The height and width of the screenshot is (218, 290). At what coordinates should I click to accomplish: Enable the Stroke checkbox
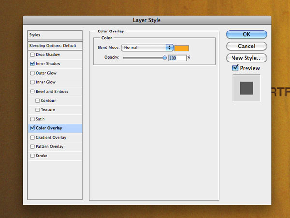coord(32,156)
